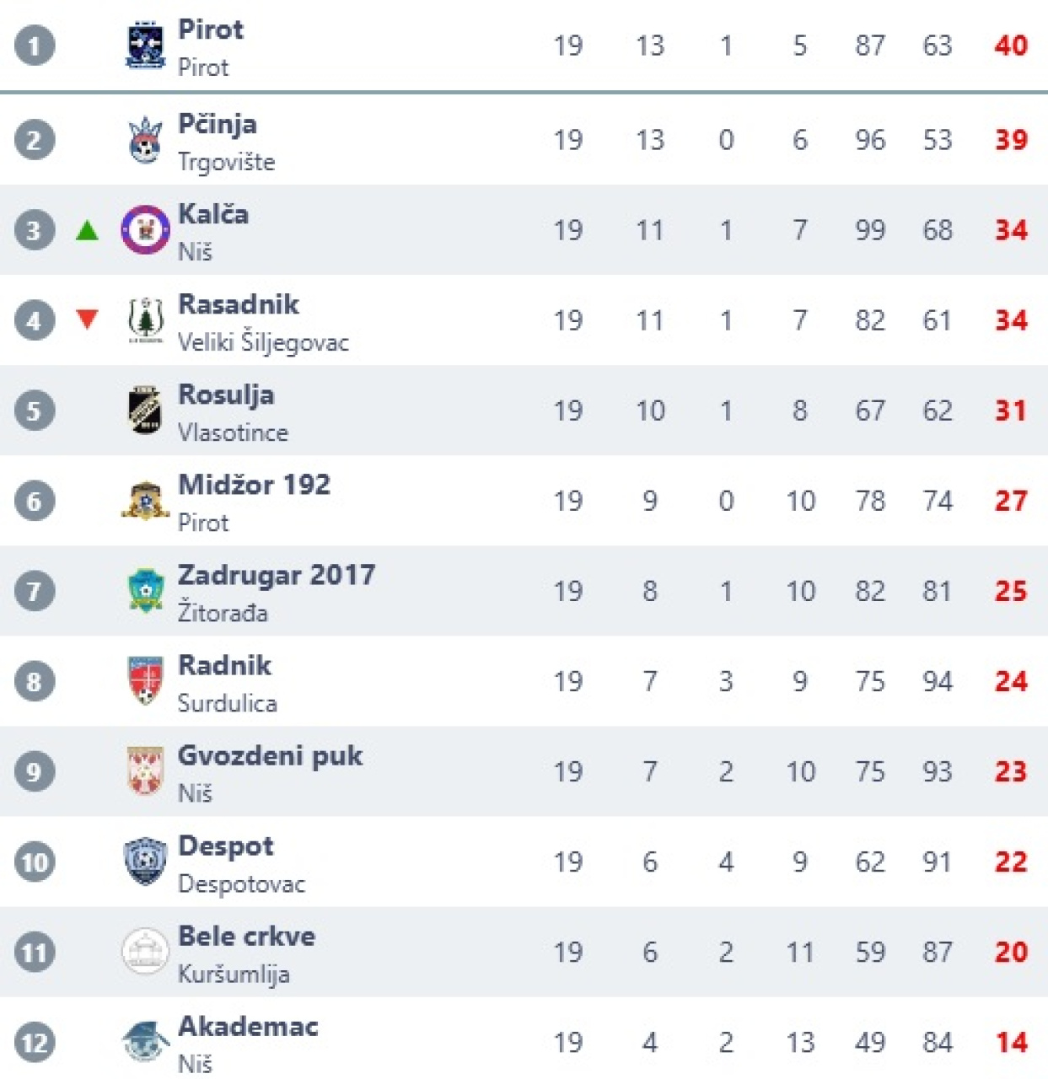
Task: Click the Bele crkve club logo
Action: pyautogui.click(x=145, y=952)
